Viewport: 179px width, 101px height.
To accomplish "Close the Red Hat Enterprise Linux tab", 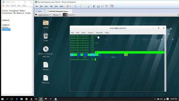I will [x=71, y=11].
